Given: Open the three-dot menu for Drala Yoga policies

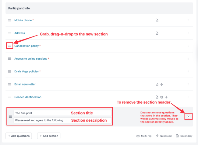Looking at the screenshot, I should pos(188,71).
